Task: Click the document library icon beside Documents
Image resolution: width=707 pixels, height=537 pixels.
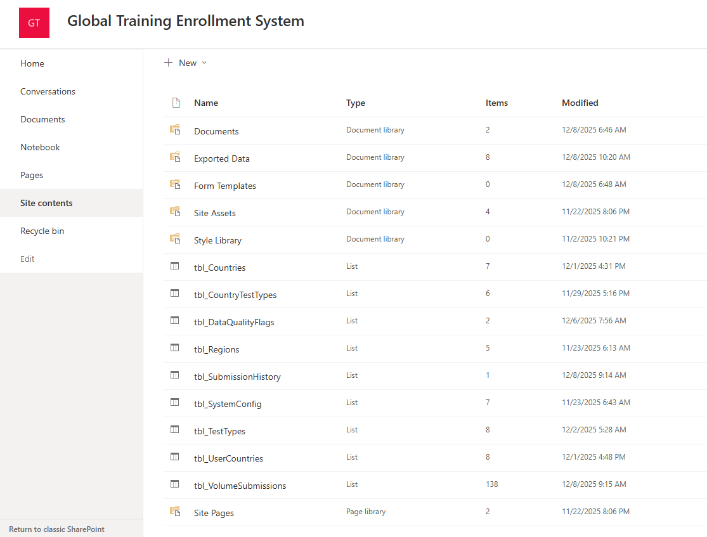Action: pyautogui.click(x=175, y=130)
